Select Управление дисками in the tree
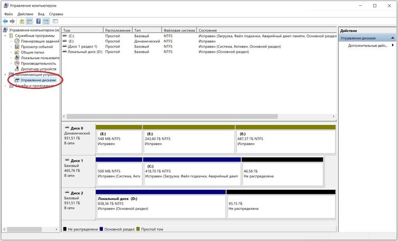This screenshot has width=398, height=241. click(x=38, y=80)
